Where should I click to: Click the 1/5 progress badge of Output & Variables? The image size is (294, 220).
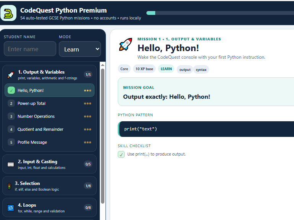(x=88, y=75)
